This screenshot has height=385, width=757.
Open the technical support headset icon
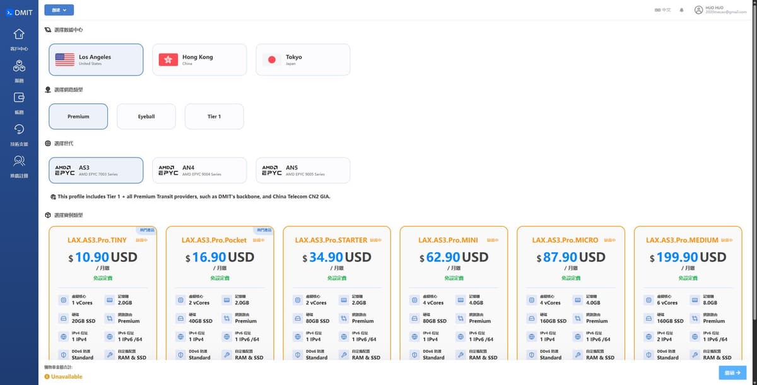19,129
